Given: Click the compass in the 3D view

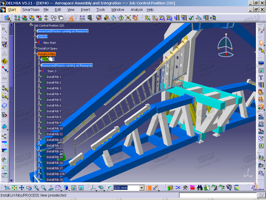Looking at the screenshot, I should point(226,45).
